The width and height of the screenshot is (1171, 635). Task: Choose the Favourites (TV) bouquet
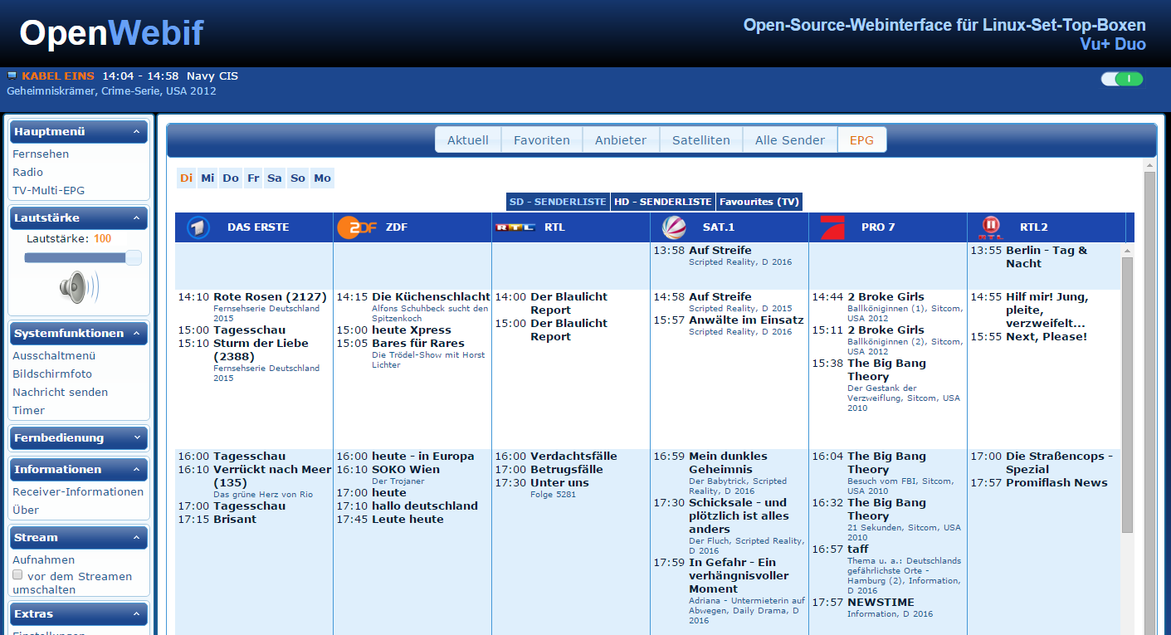[759, 202]
